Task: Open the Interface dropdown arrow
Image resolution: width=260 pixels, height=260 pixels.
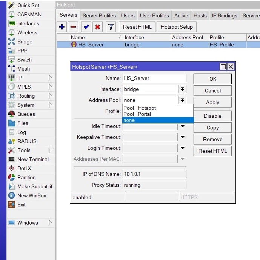Action: (x=182, y=89)
